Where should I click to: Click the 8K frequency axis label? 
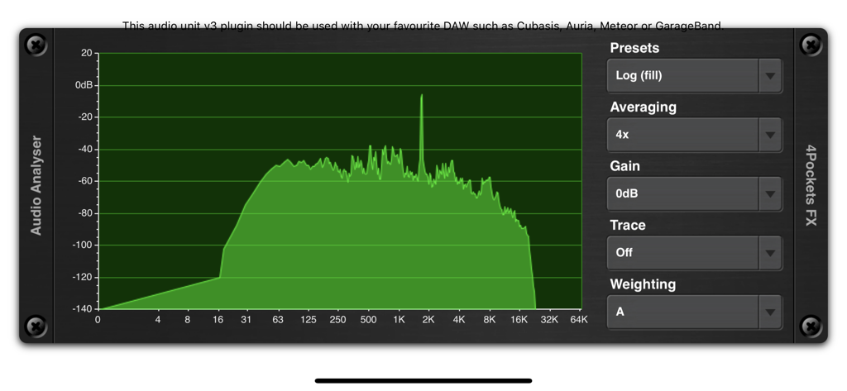[489, 320]
